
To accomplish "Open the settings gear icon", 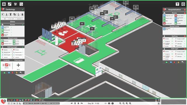I will click(183, 4).
